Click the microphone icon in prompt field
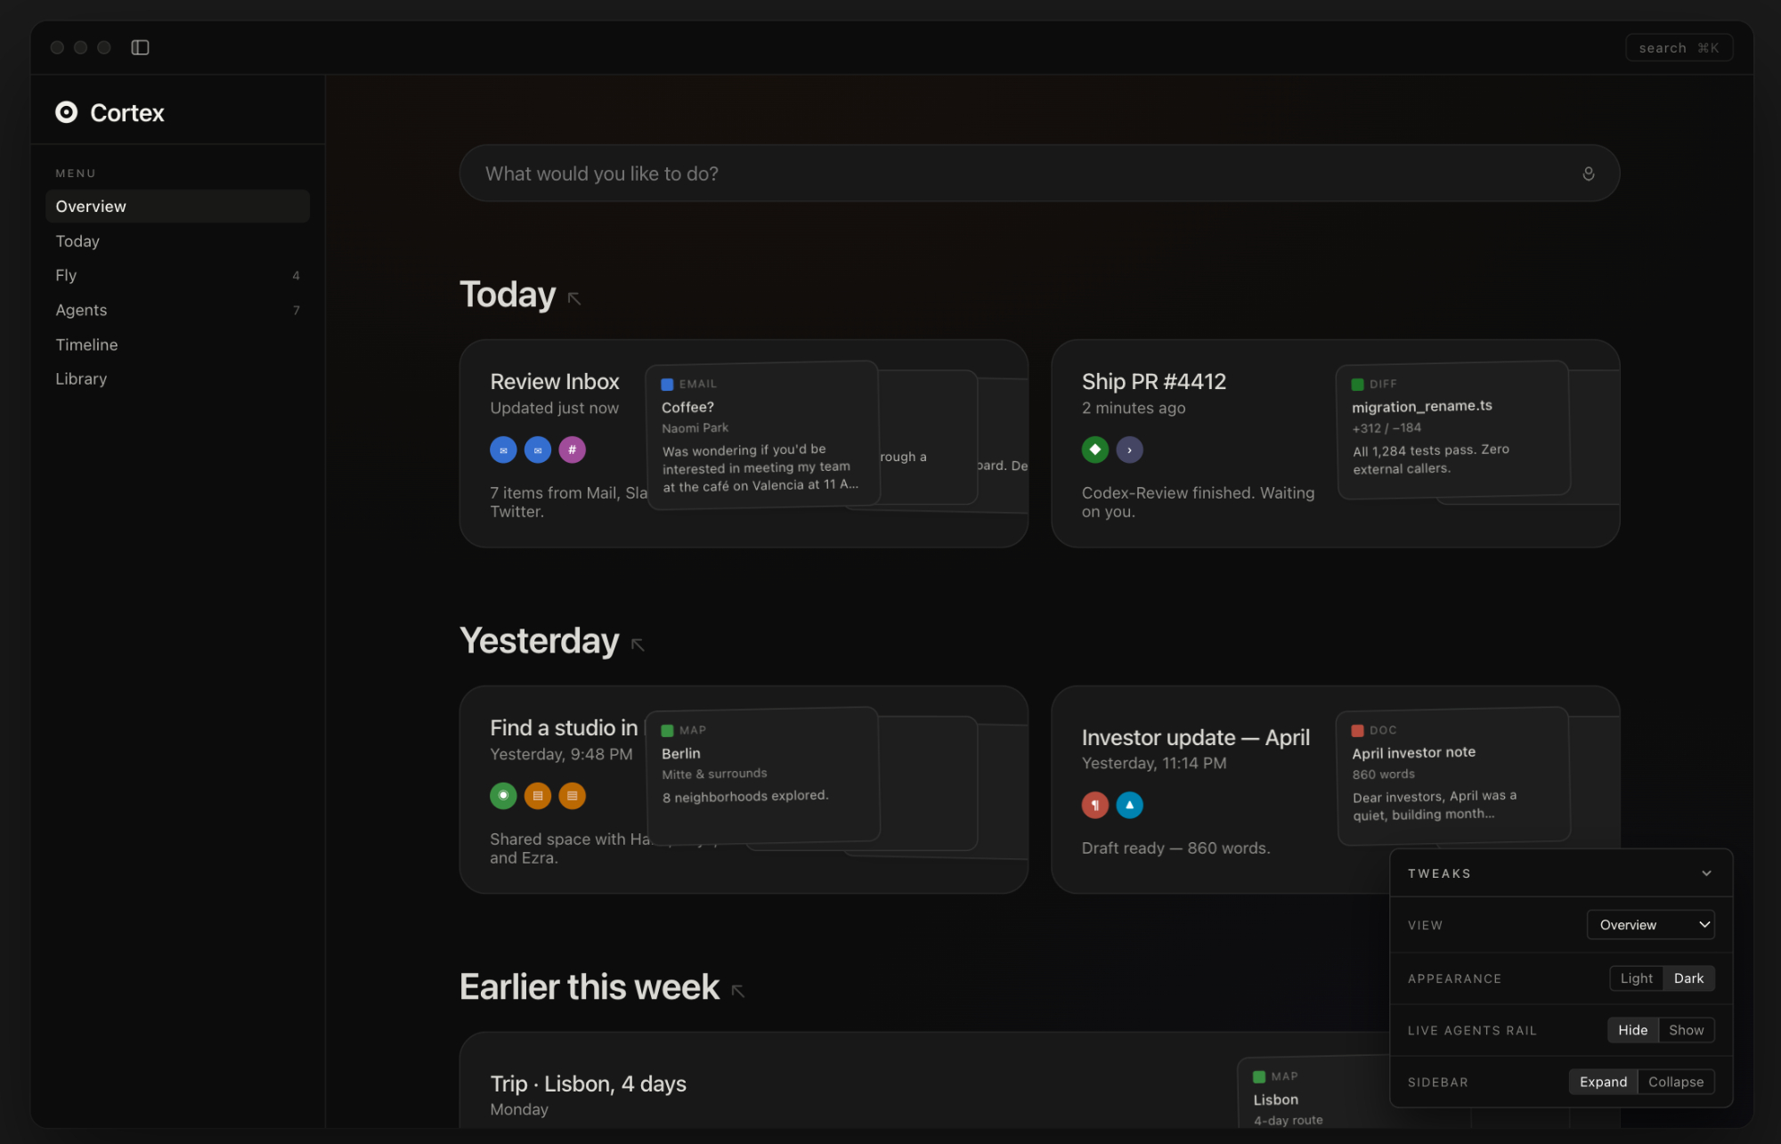1781x1144 pixels. [1588, 174]
